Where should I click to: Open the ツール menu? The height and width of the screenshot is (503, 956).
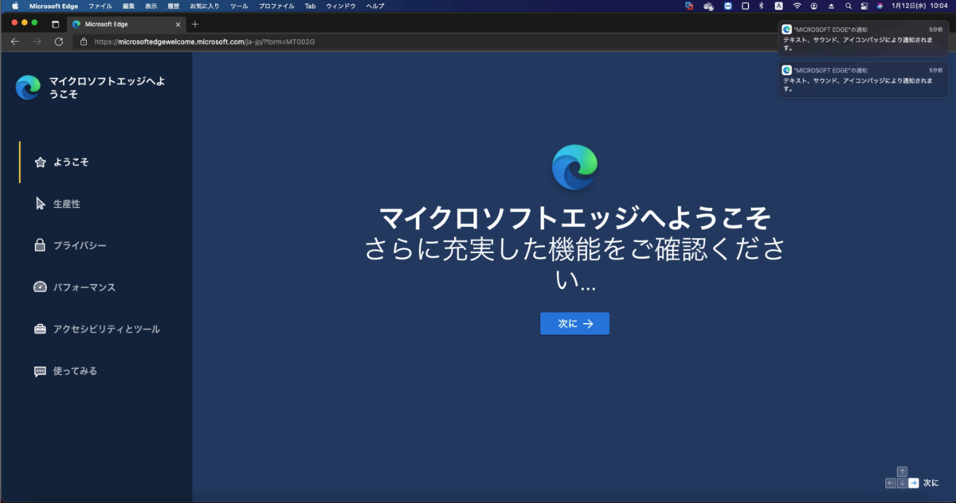[238, 6]
